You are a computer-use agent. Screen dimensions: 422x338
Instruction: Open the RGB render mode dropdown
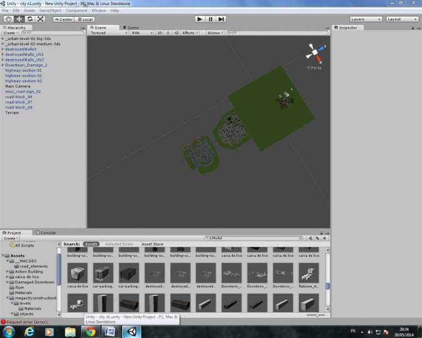(x=142, y=33)
